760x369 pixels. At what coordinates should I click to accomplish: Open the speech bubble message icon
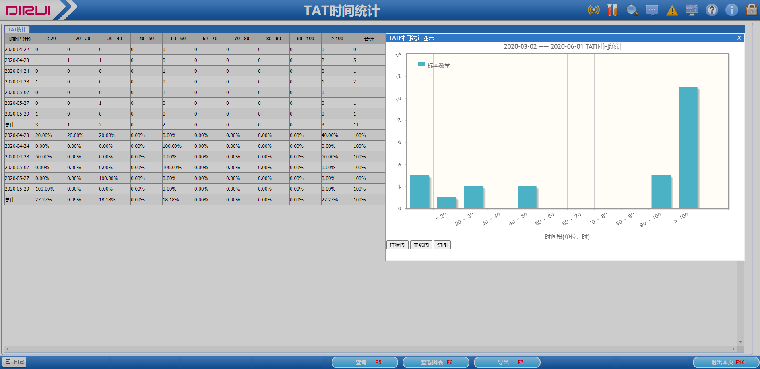[652, 10]
